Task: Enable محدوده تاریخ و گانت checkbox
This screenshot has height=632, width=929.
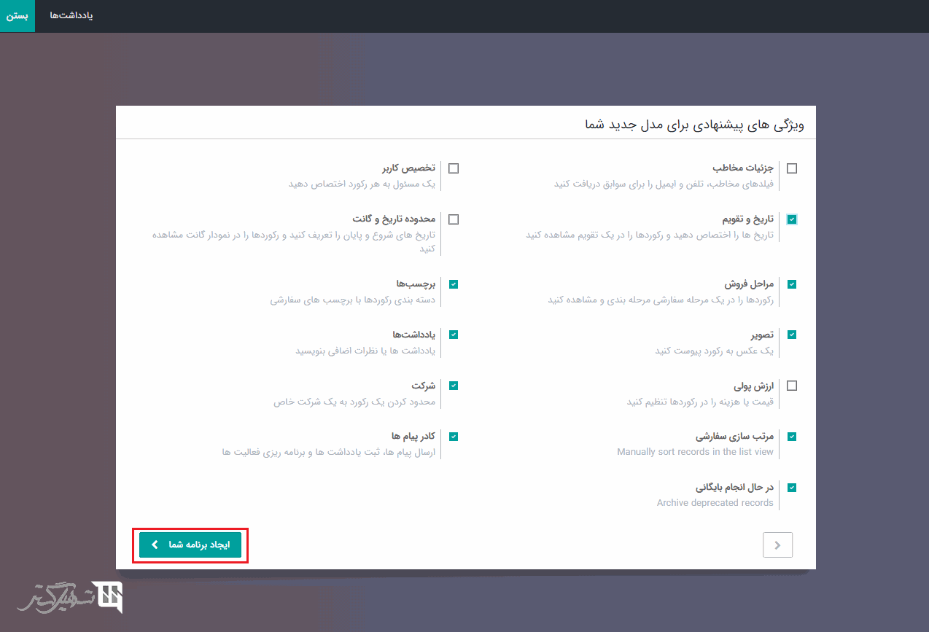Action: coord(454,219)
